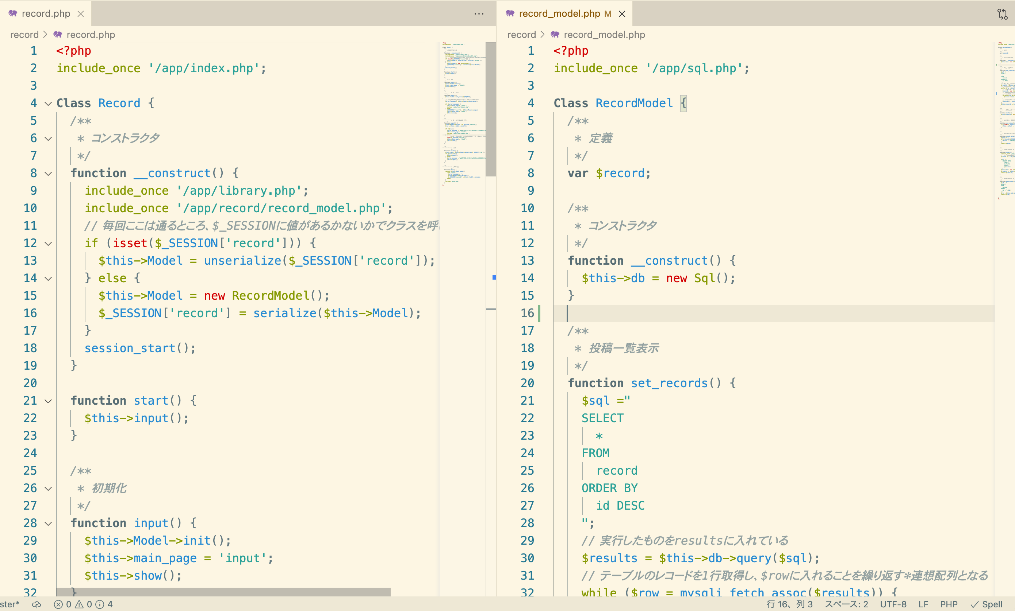The image size is (1015, 611).
Task: Click the PHP file icon on record.php tab
Action: pos(13,13)
